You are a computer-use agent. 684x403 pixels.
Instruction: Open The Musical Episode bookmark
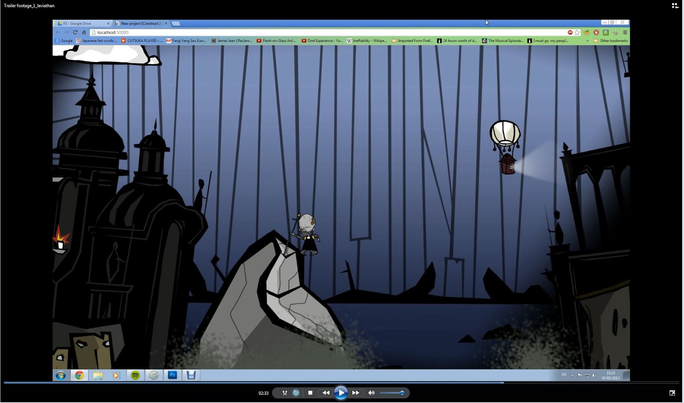(x=503, y=41)
